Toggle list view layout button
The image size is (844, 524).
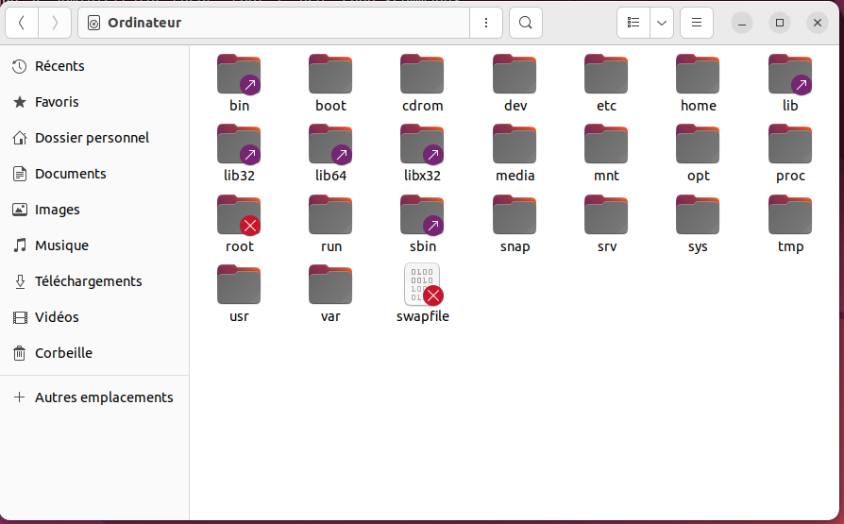(x=633, y=23)
